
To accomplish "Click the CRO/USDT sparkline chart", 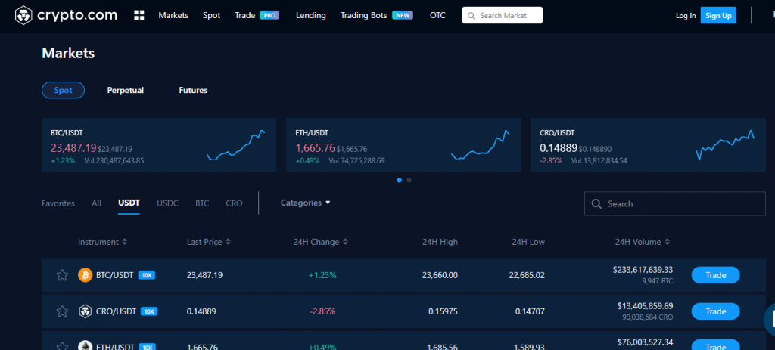I will (725, 145).
